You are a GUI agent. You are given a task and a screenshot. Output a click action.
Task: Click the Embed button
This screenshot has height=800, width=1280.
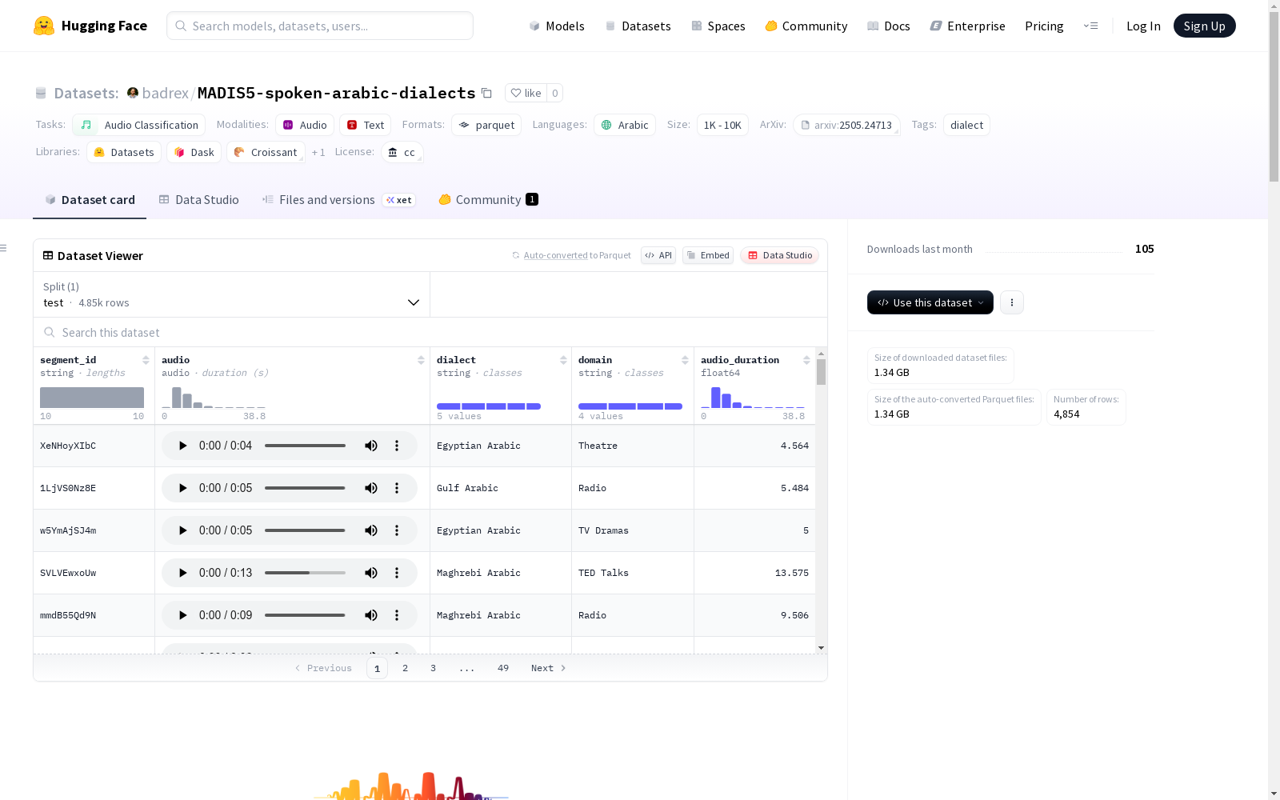[x=708, y=255]
